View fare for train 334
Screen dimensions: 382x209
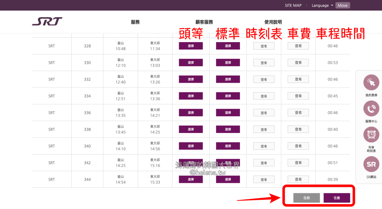tap(298, 96)
